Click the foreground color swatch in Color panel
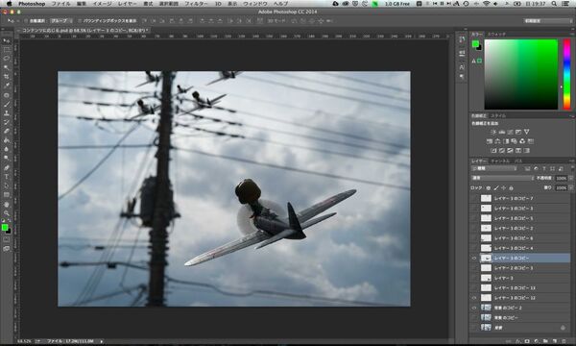 pos(475,44)
